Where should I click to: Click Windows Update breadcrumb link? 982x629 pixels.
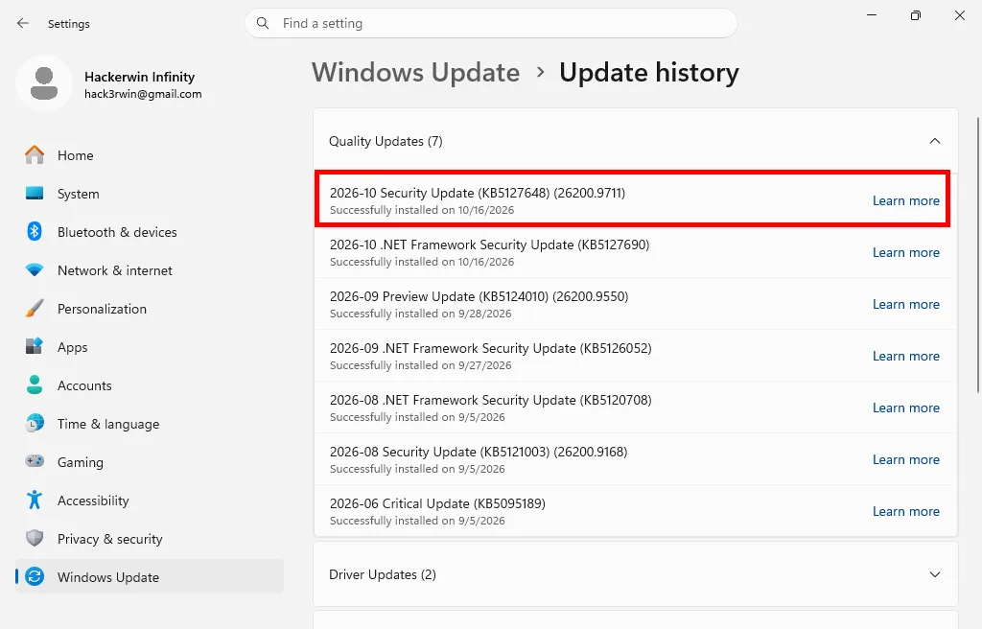[416, 73]
